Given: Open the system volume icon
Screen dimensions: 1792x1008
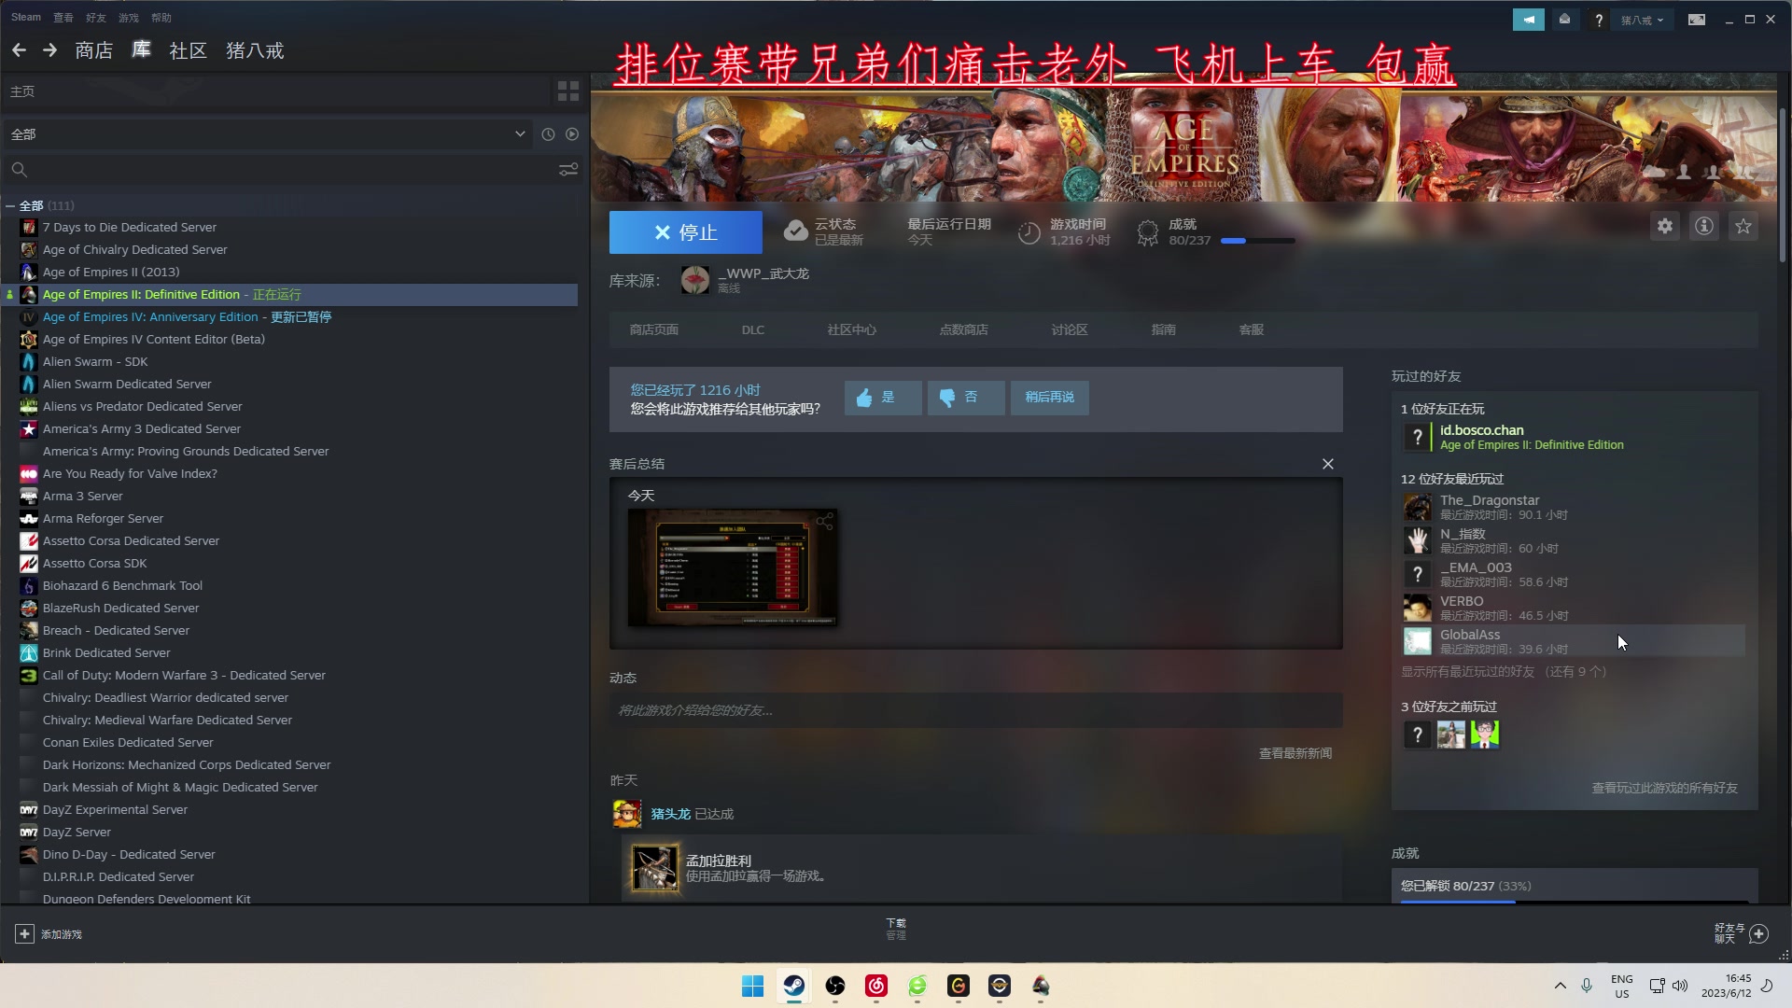Looking at the screenshot, I should [1680, 986].
